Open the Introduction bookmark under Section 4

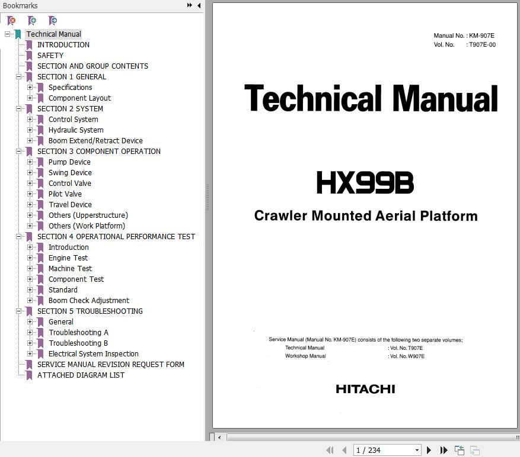[68, 247]
